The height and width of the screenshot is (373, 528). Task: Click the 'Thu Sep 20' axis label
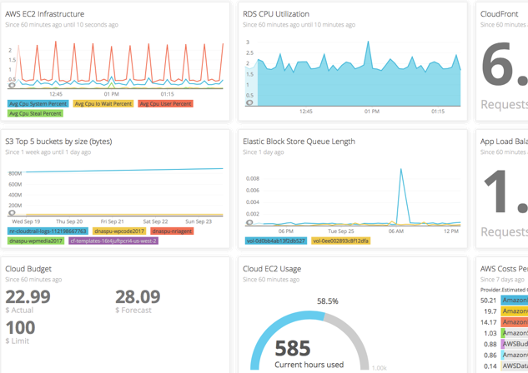69,221
